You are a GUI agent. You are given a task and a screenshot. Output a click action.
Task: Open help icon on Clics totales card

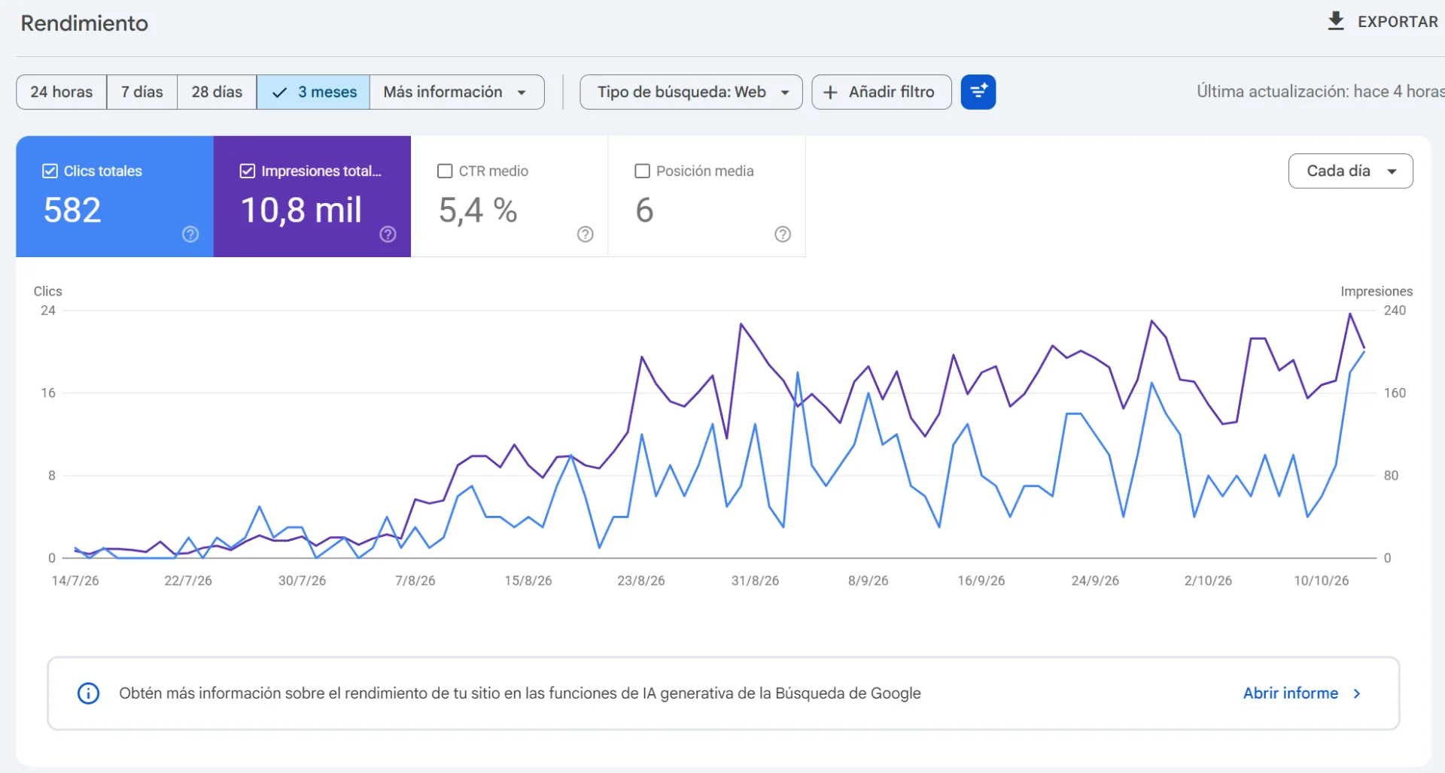pos(190,235)
